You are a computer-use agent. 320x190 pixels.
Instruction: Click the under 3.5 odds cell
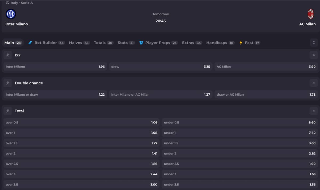click(x=239, y=184)
